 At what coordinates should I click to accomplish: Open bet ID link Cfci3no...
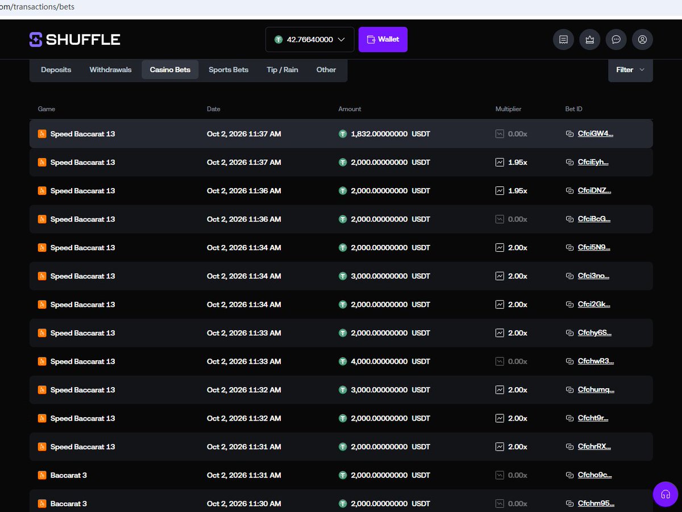click(594, 276)
